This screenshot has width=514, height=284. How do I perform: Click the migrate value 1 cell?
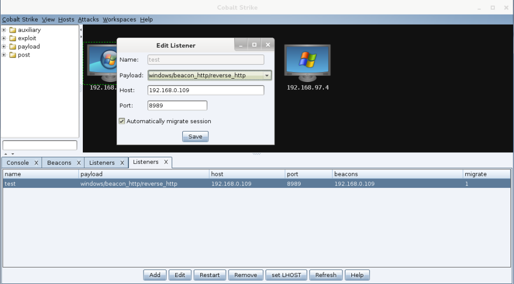487,183
